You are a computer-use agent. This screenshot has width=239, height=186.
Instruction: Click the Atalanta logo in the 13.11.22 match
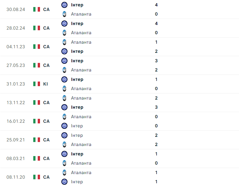(x=64, y=98)
